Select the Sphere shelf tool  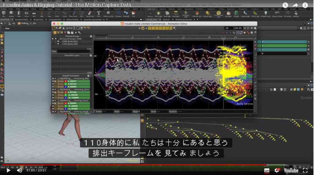11,14
